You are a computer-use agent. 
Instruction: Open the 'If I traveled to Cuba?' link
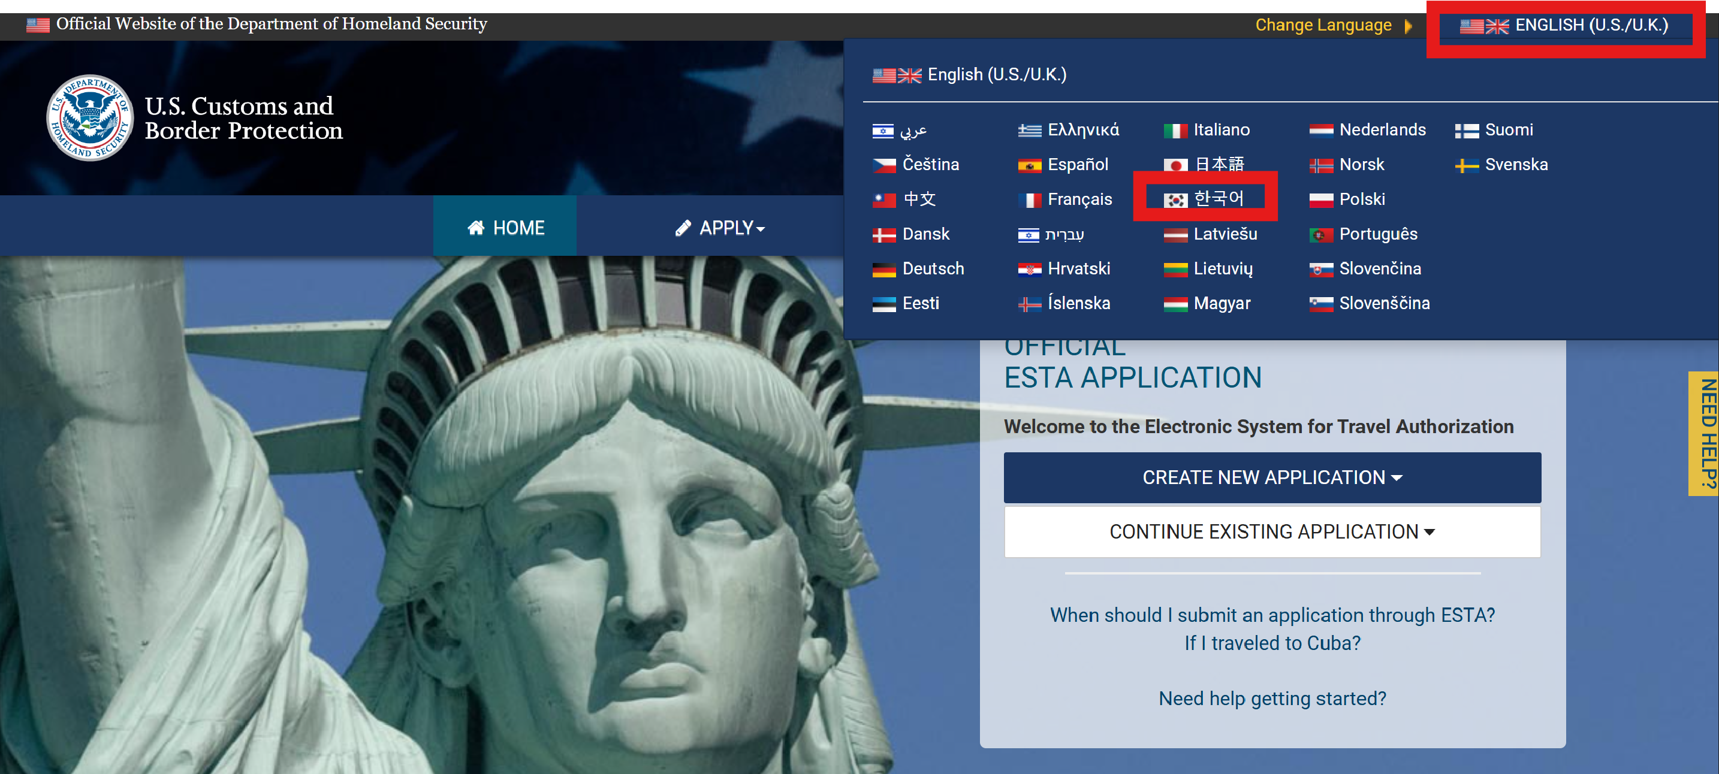[x=1271, y=643]
